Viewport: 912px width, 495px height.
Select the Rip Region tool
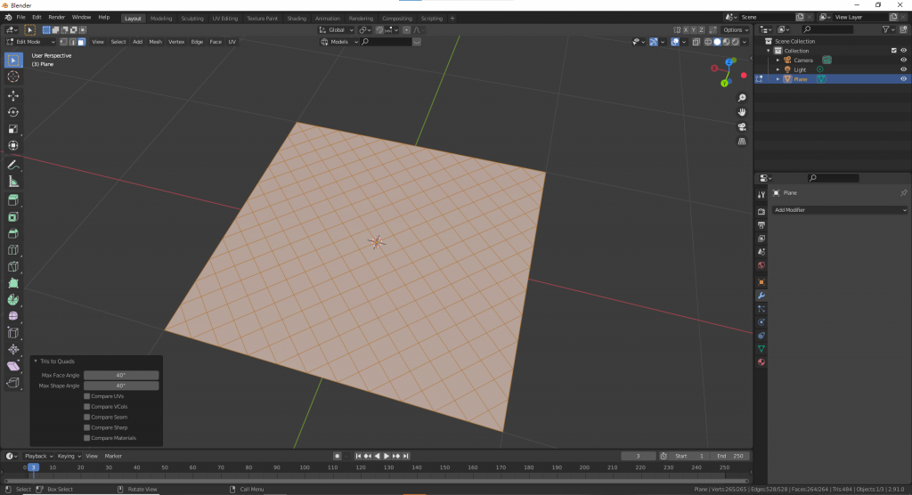click(x=13, y=383)
